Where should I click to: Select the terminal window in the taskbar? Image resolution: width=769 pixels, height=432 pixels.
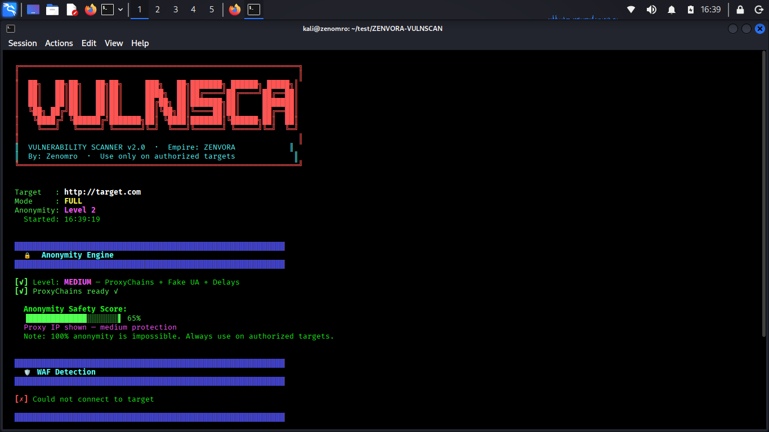pyautogui.click(x=254, y=10)
